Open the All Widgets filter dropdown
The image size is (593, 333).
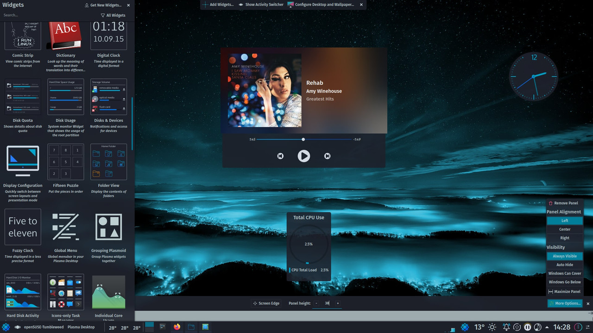pyautogui.click(x=113, y=15)
